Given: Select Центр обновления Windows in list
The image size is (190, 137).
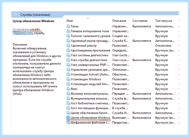Looking at the screenshot, I should click(90, 118).
